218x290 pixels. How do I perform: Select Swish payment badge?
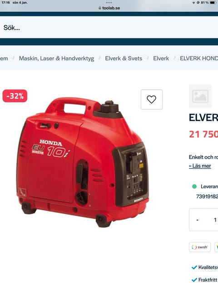pos(200,247)
